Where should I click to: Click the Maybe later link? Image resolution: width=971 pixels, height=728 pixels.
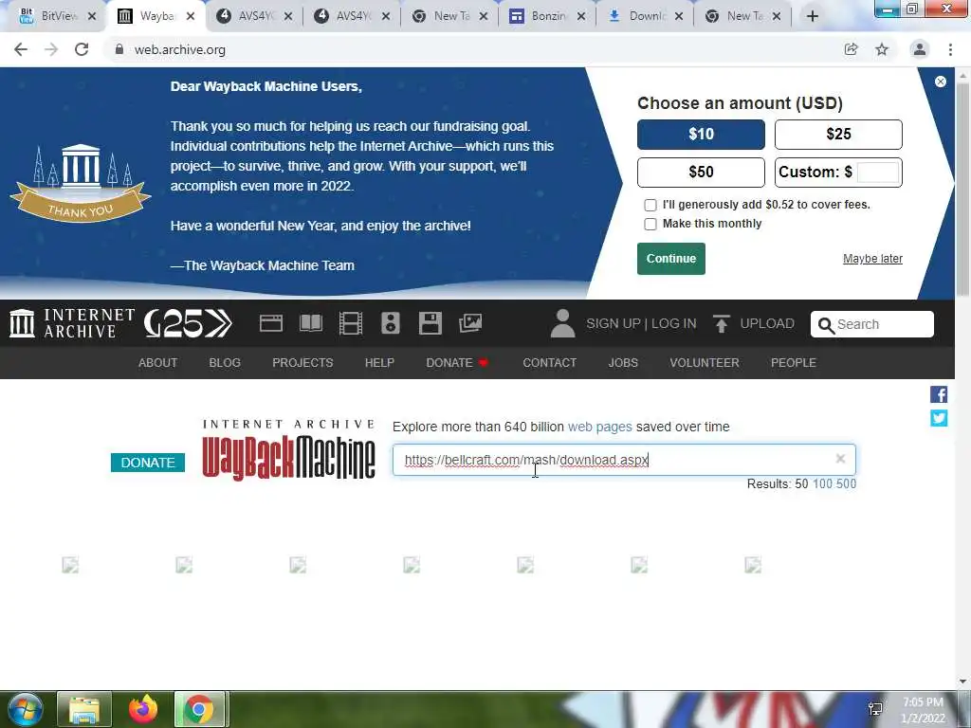[872, 259]
